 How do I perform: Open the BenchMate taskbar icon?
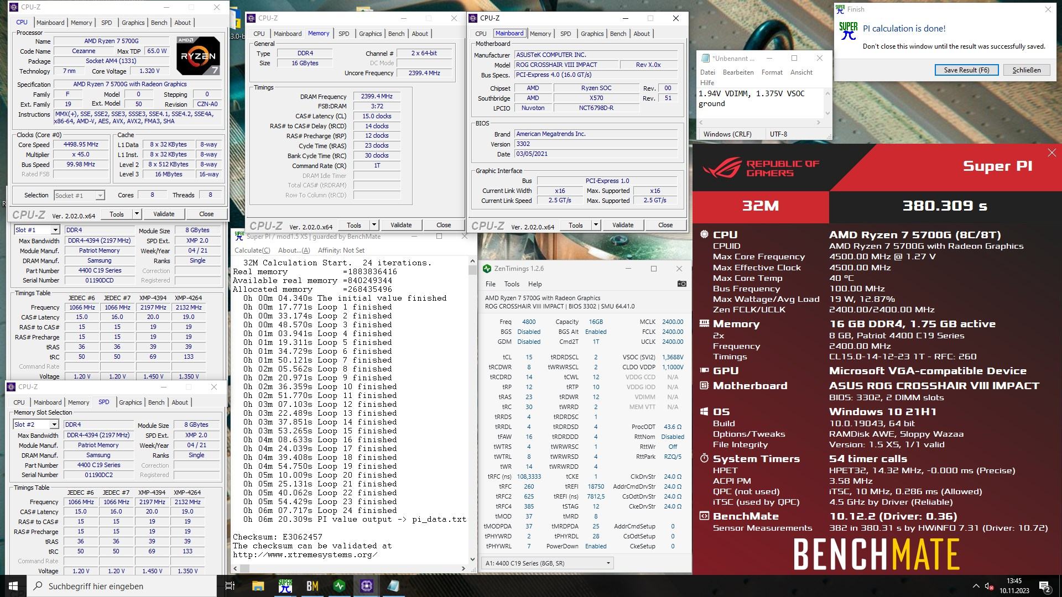312,586
